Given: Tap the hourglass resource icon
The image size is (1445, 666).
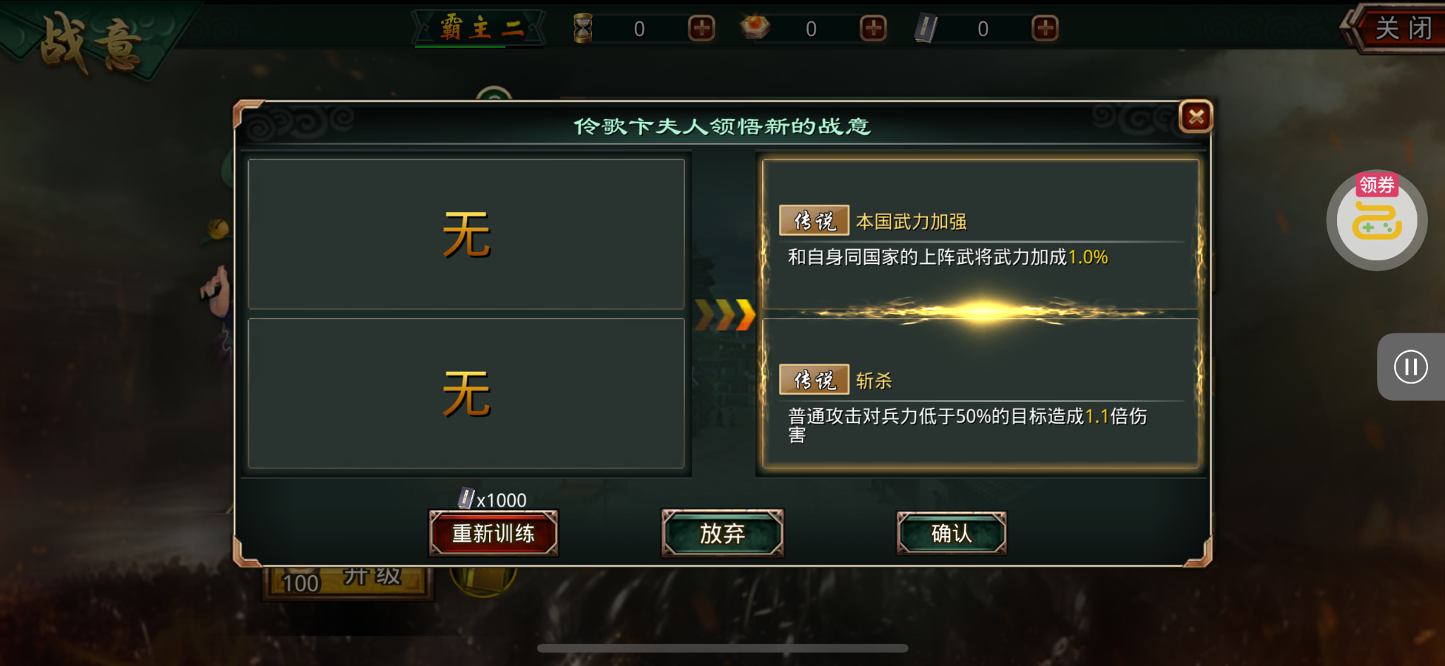Looking at the screenshot, I should (583, 28).
